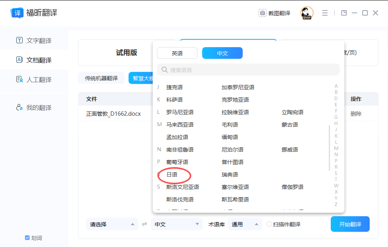Toggle the 划词 checkbox
388x247 pixels.
point(27,238)
